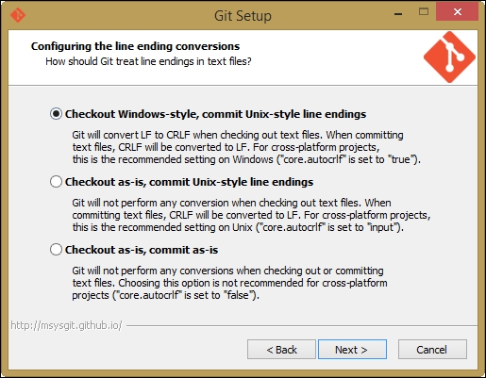The image size is (486, 378).
Task: Click the 'Git Setup' window title text
Action: tap(243, 16)
